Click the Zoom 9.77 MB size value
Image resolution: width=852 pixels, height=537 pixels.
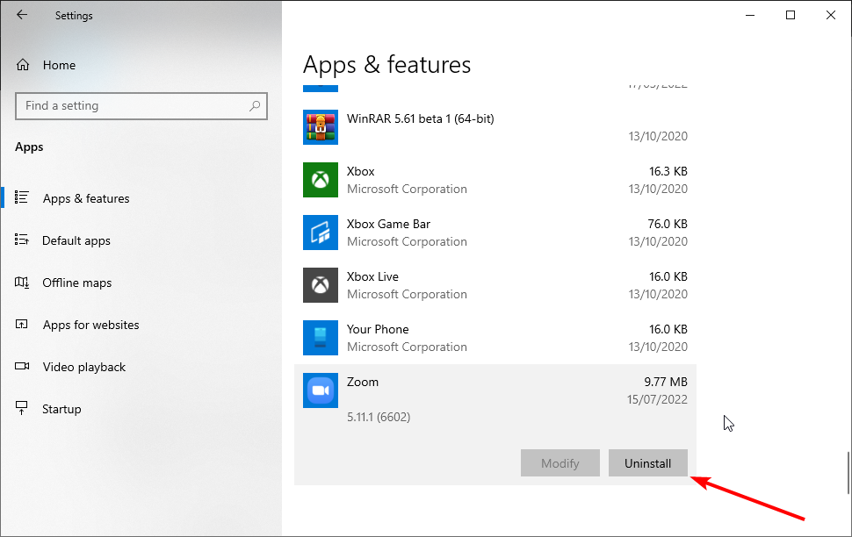pyautogui.click(x=666, y=383)
